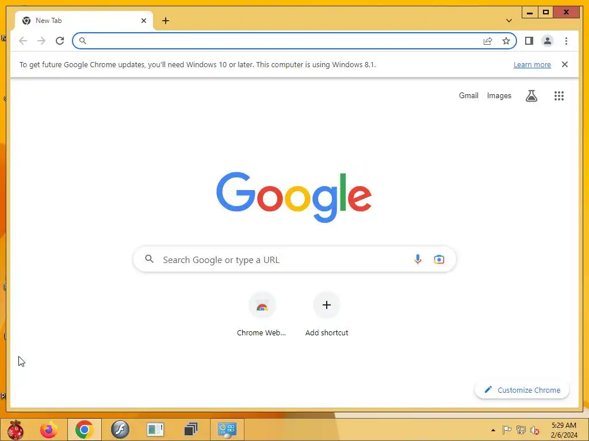This screenshot has width=589, height=441.
Task: Open Customize Chrome
Action: pos(522,390)
